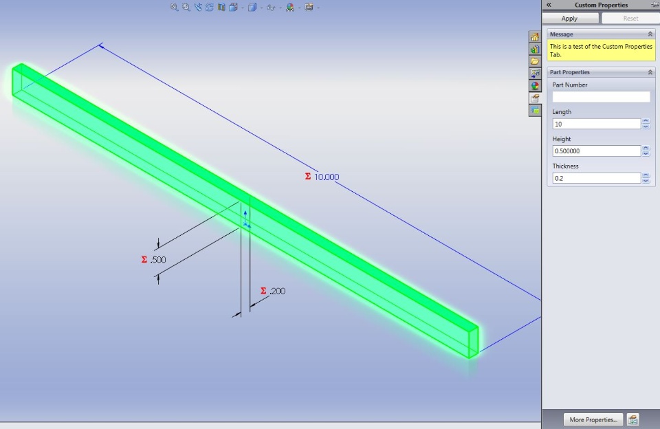Open Hide/Show Items glasses icon
The height and width of the screenshot is (429, 660).
[271, 8]
